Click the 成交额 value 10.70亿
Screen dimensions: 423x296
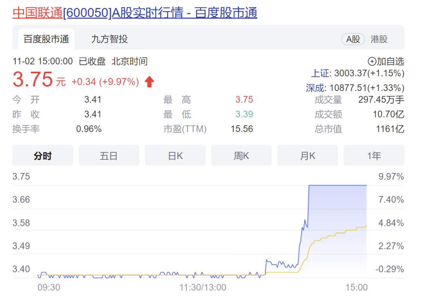pyautogui.click(x=389, y=114)
